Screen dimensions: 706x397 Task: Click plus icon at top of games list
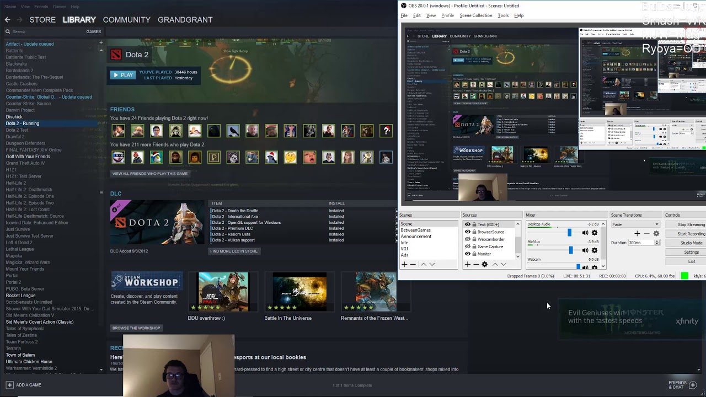100,42
